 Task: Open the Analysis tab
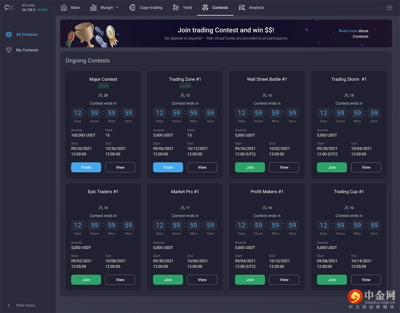(251, 8)
